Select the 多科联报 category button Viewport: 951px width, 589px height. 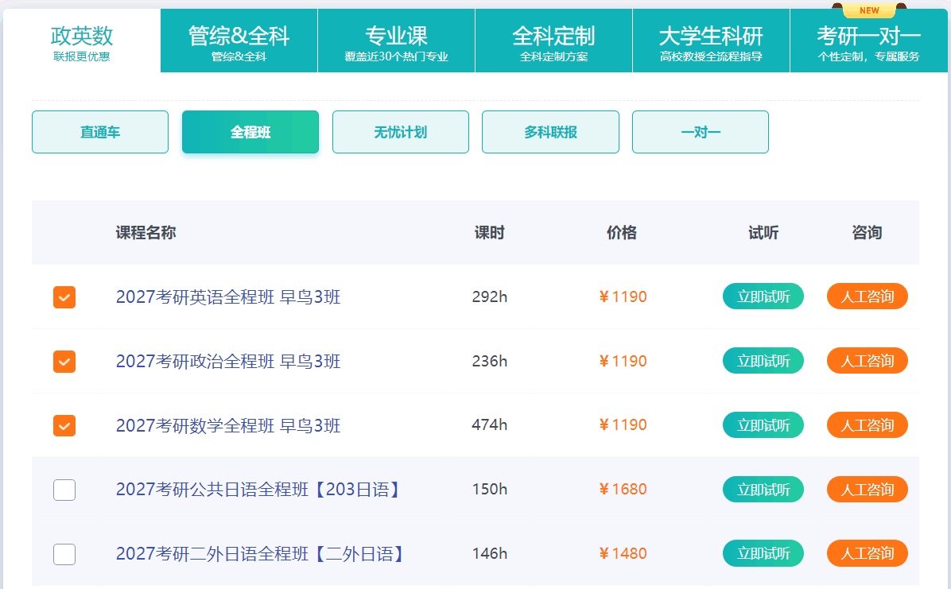(x=550, y=132)
